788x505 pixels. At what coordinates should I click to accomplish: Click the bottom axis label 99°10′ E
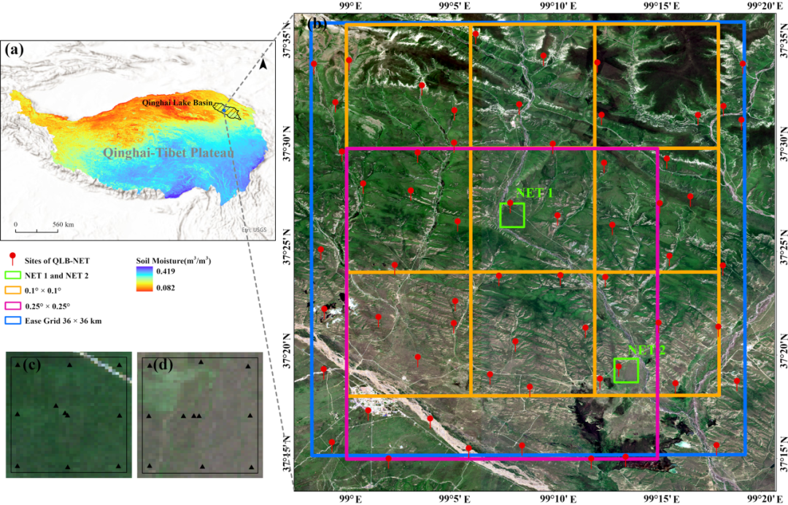pyautogui.click(x=558, y=499)
